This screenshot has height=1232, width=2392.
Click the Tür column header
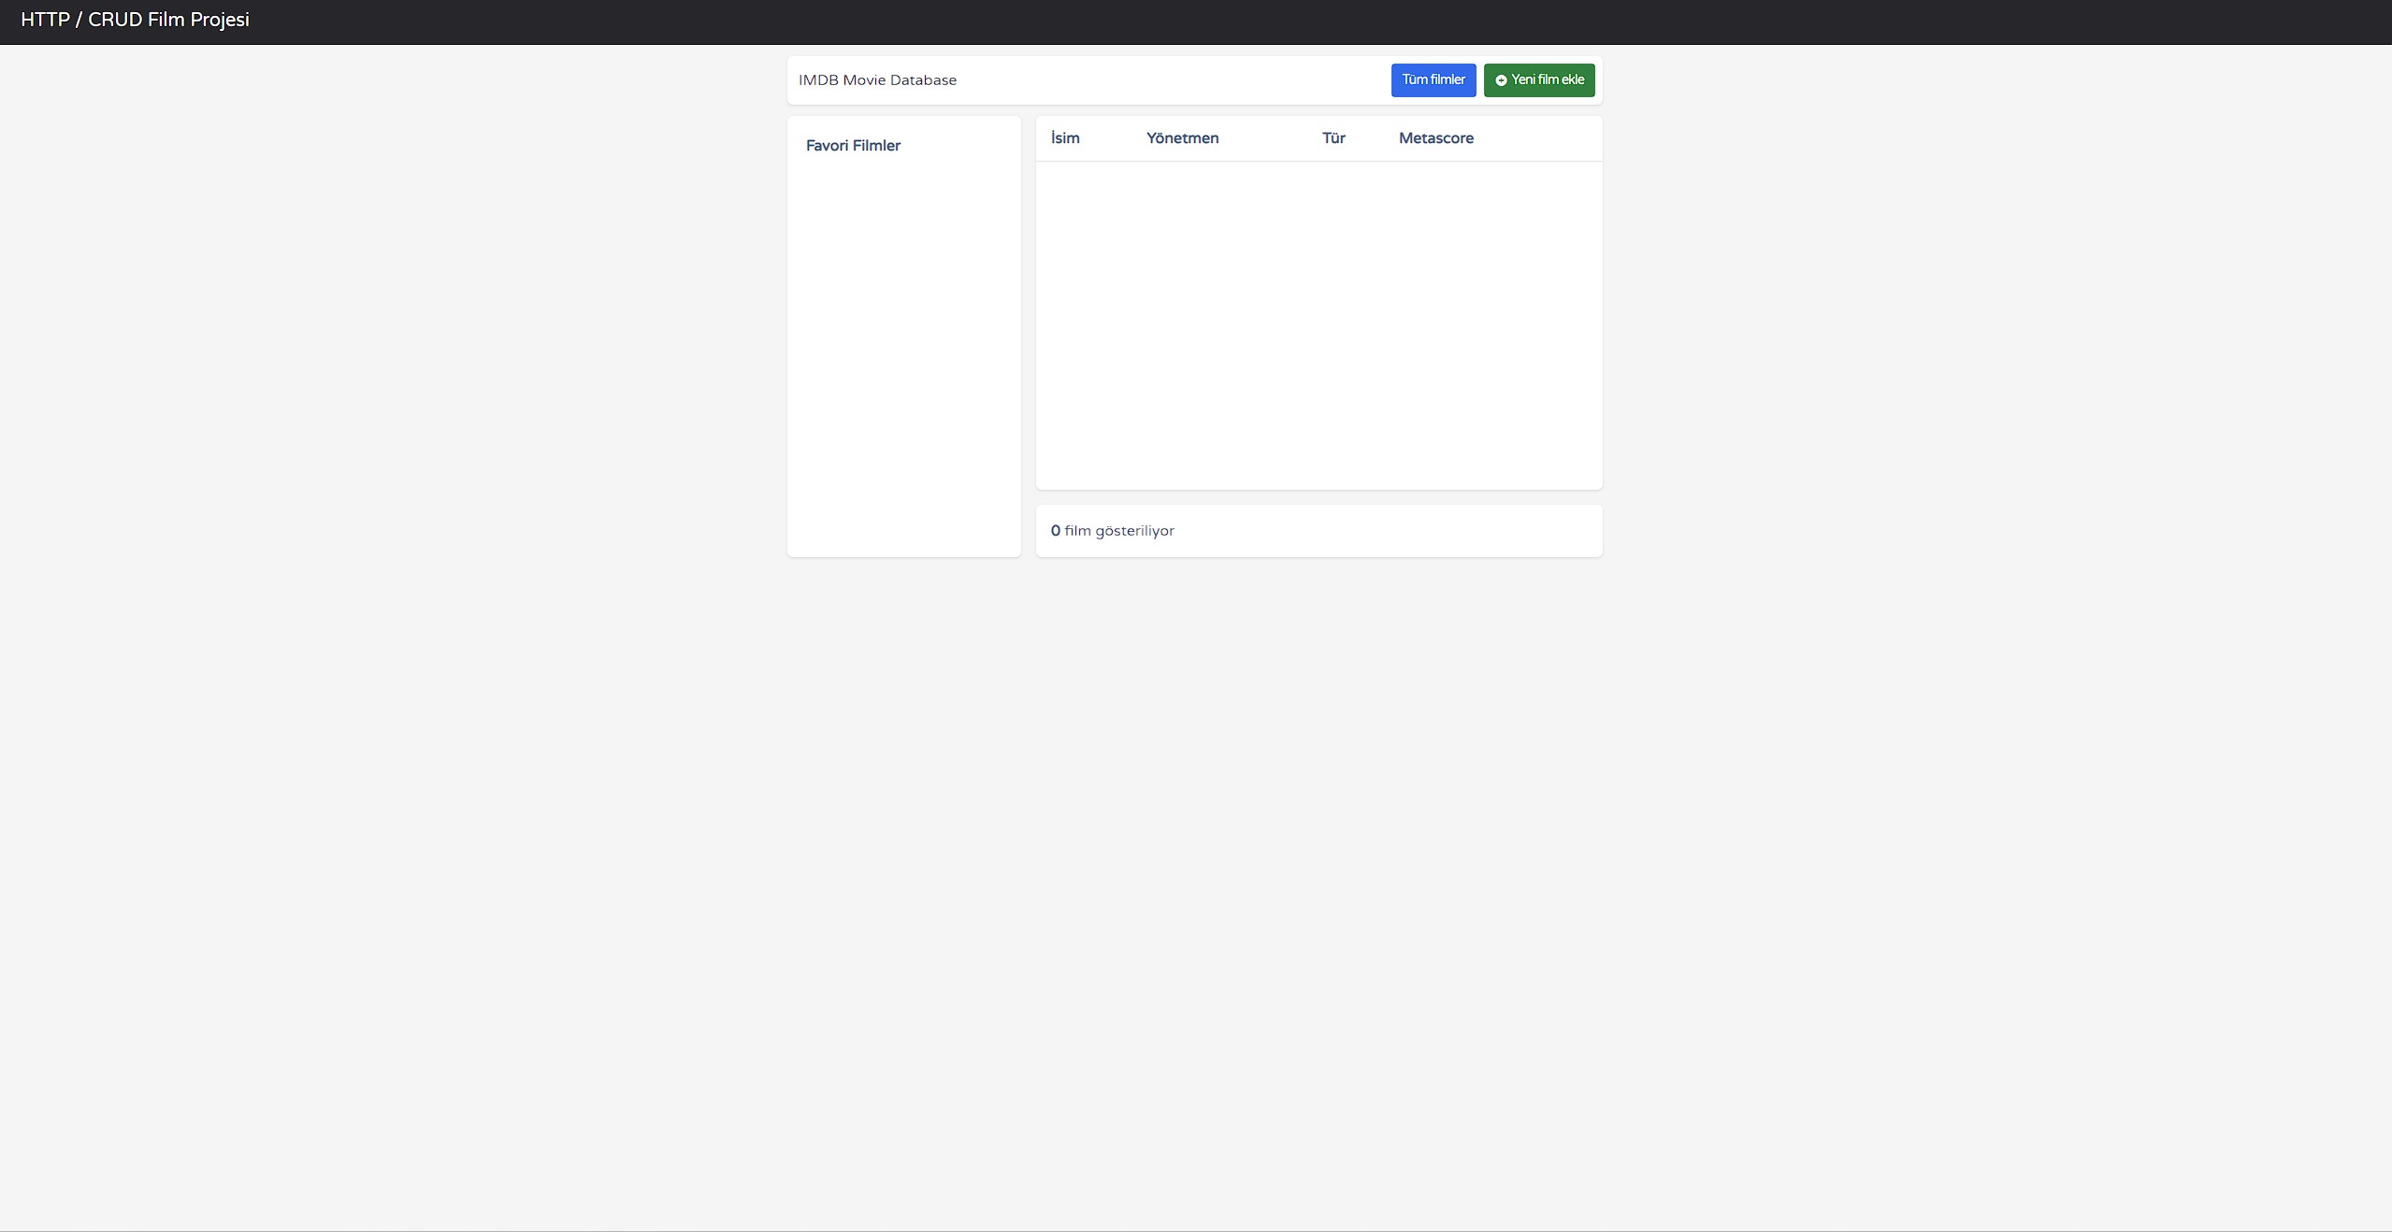click(x=1333, y=138)
